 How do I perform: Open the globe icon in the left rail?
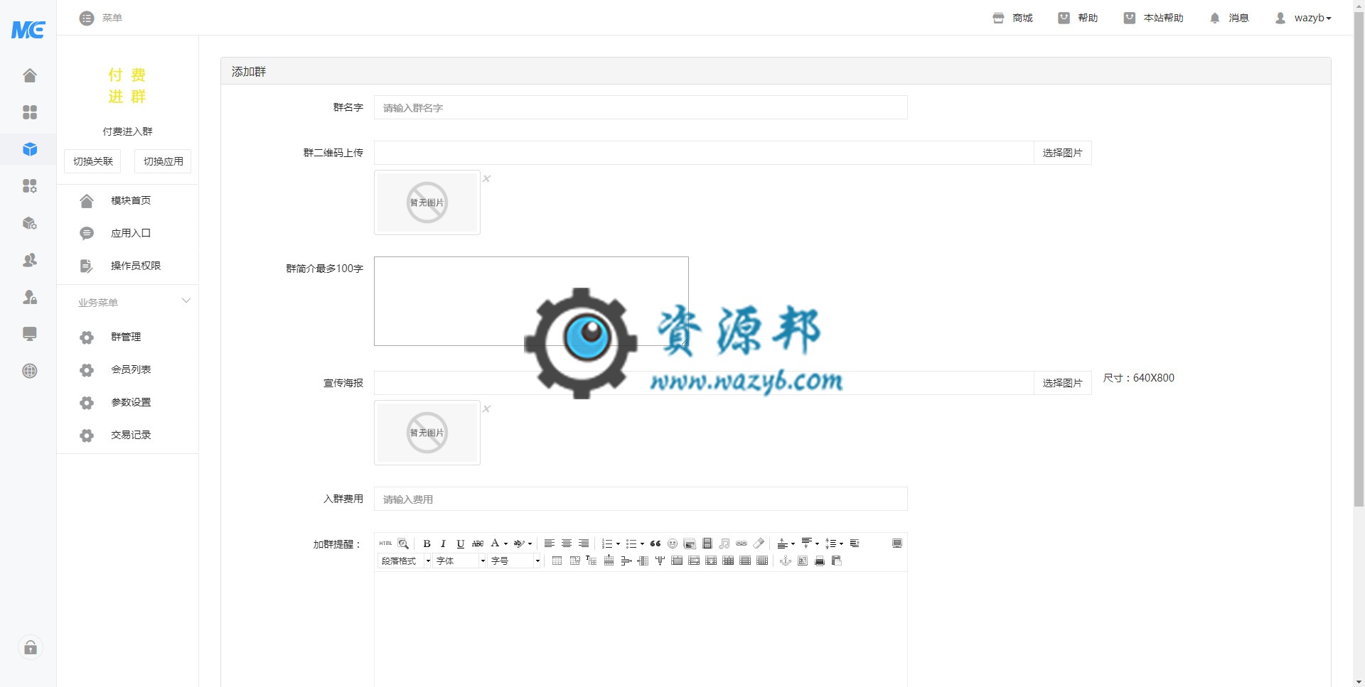tap(30, 371)
